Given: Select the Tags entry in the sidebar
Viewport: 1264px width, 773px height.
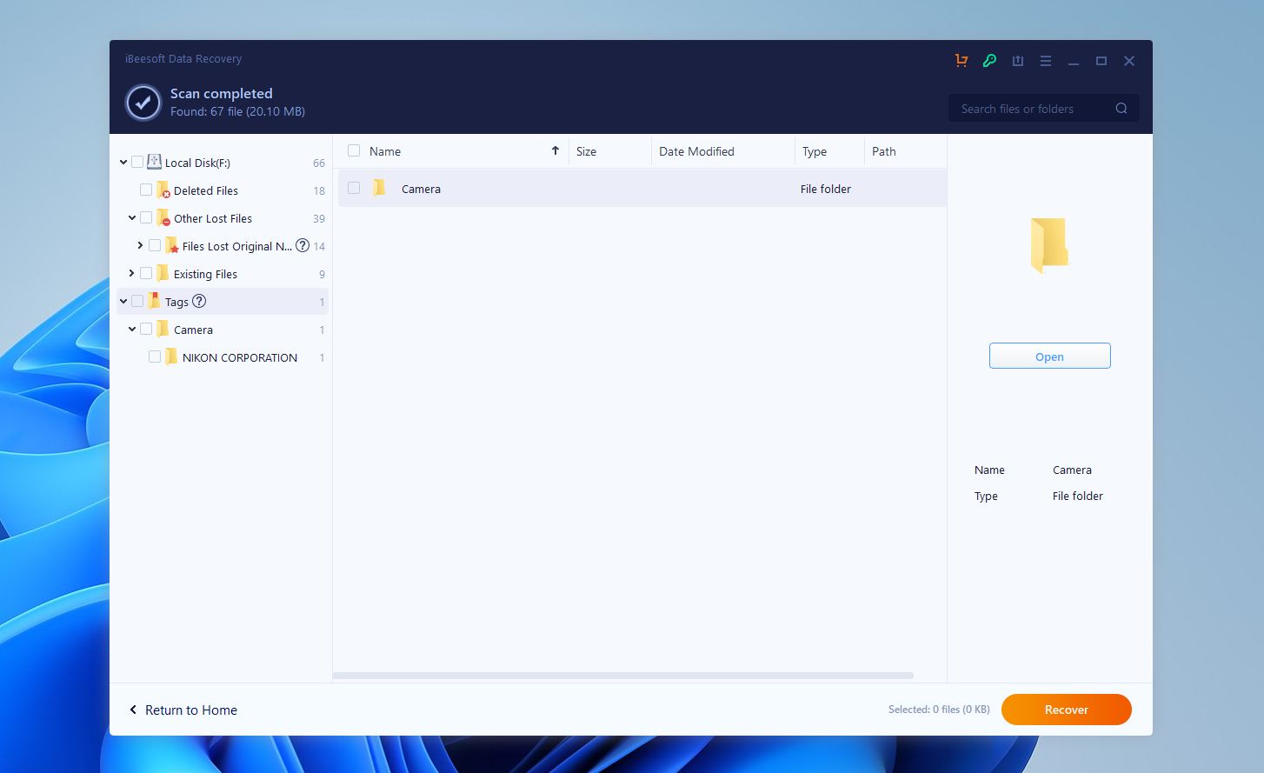Looking at the screenshot, I should coord(176,301).
